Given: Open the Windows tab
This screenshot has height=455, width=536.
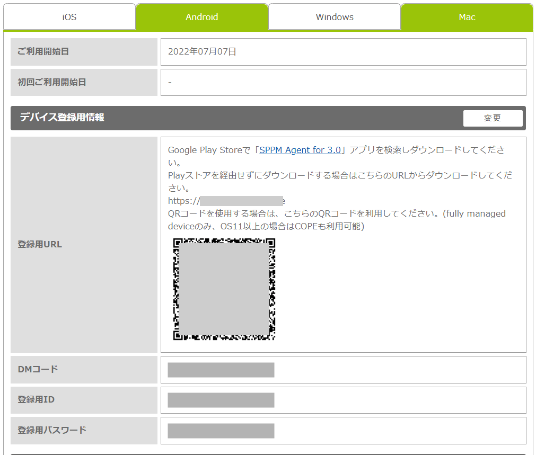Looking at the screenshot, I should (335, 17).
